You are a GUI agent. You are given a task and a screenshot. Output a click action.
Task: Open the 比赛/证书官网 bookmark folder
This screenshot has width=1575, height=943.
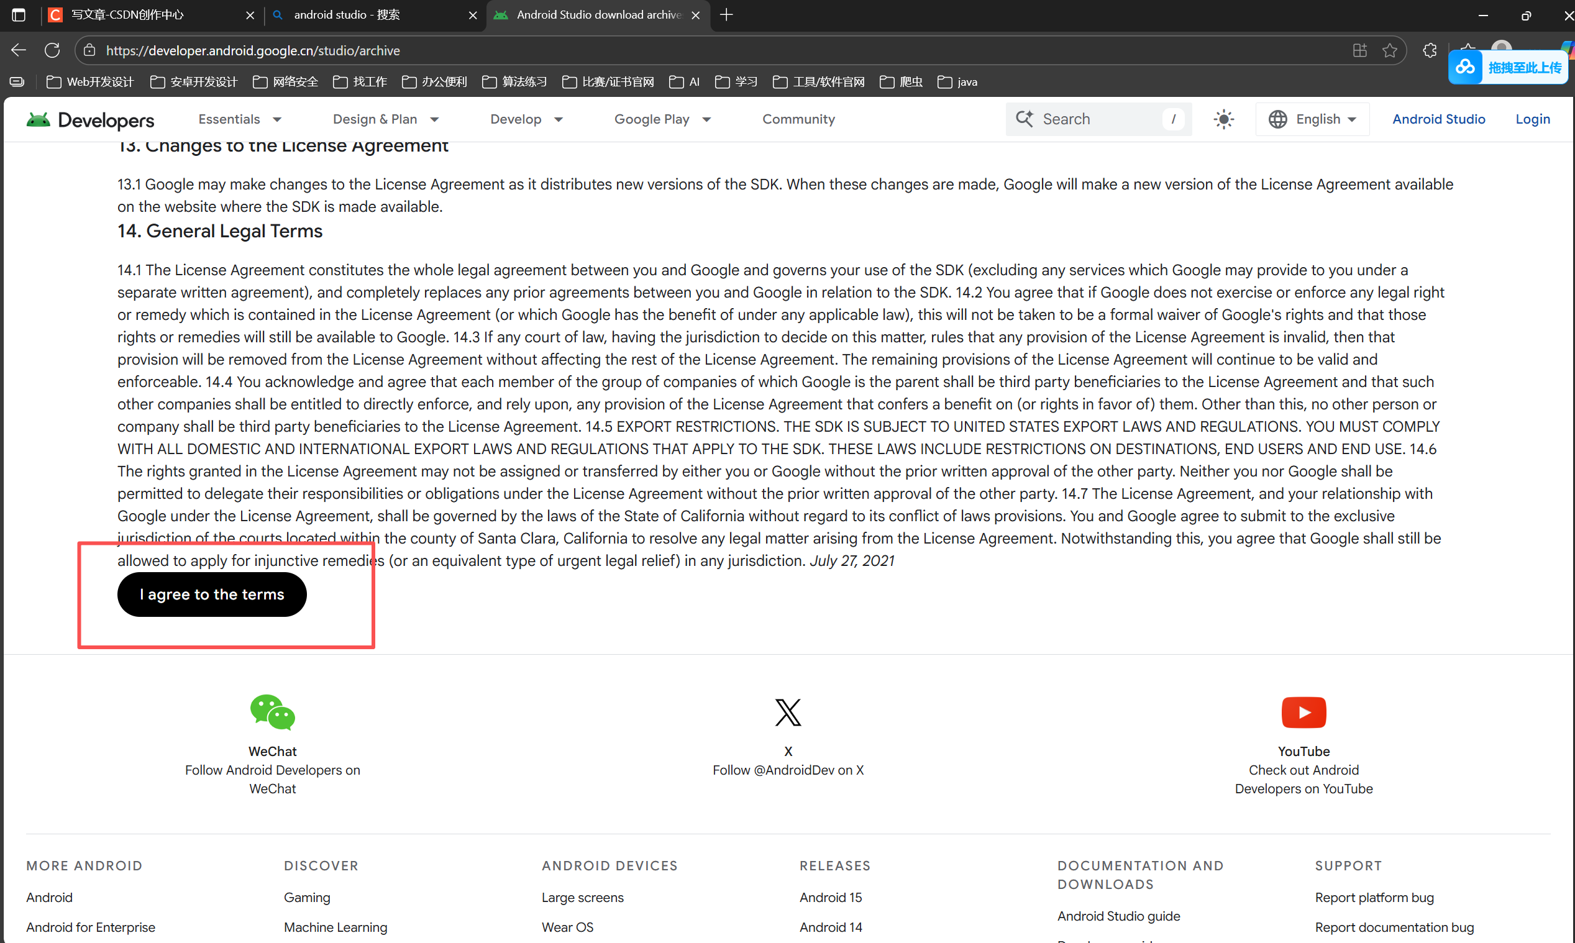pyautogui.click(x=608, y=82)
